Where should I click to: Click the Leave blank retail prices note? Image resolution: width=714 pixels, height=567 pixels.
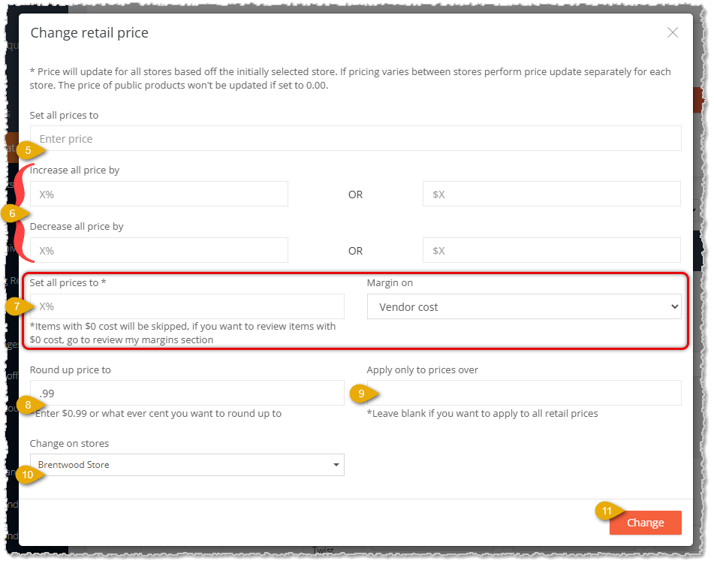tap(482, 414)
